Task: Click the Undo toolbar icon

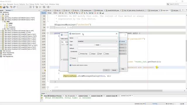Action: (x=11, y=7)
